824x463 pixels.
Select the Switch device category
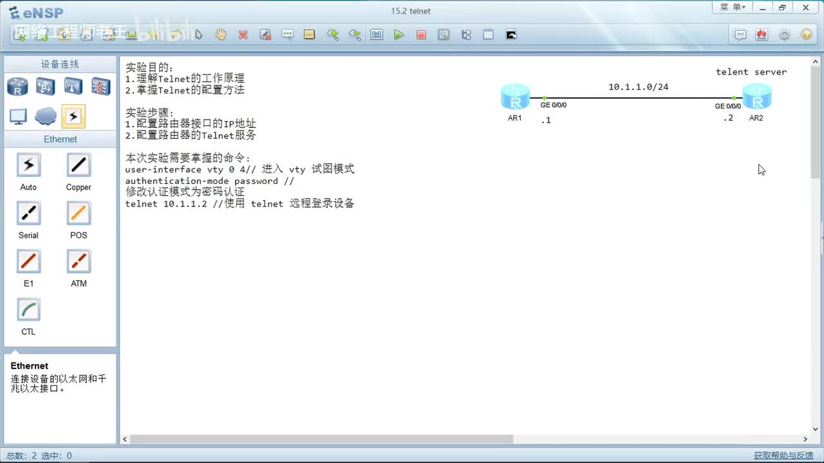45,86
